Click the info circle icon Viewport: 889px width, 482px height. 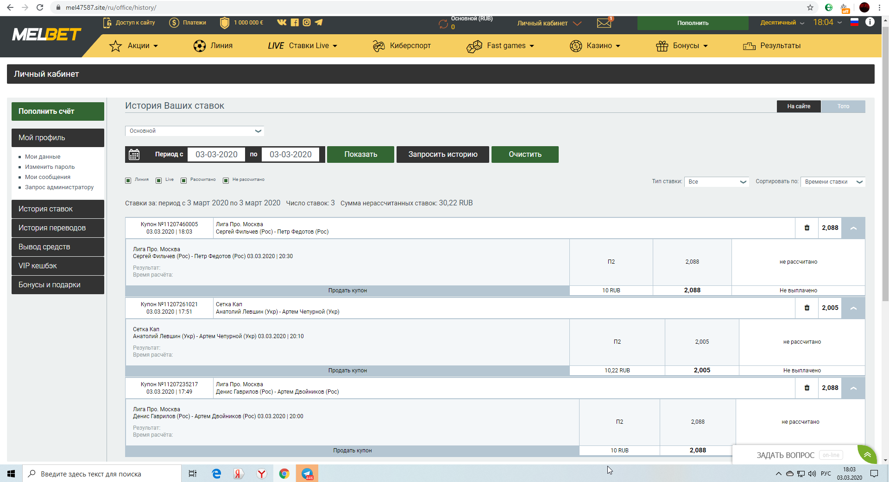point(870,22)
